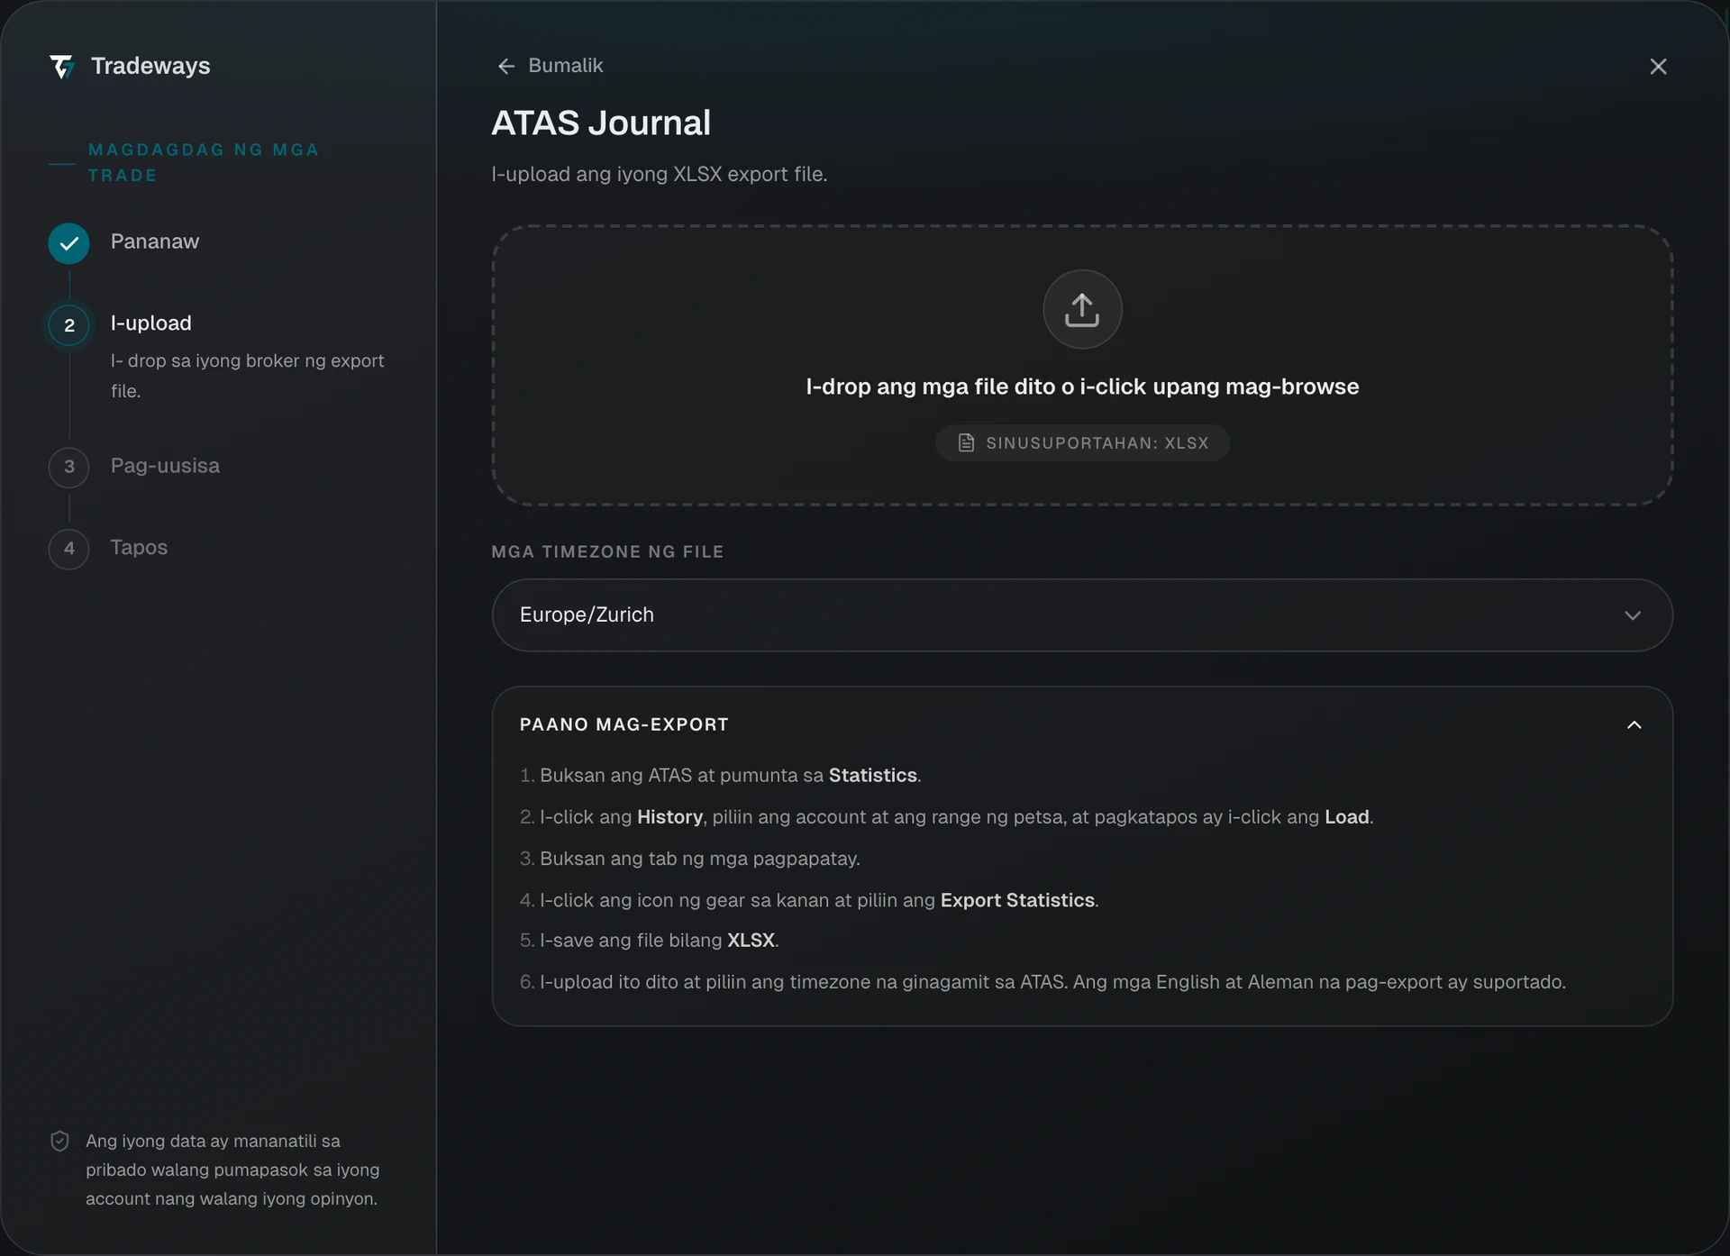Screen dimensions: 1730x1256
Task: Click instruction step 4 mentioning Export Statistics
Action: (809, 900)
